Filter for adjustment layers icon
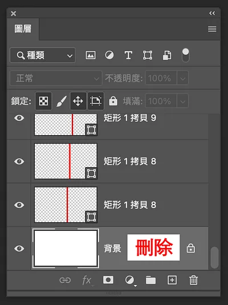Image resolution: width=228 pixels, height=305 pixels. click(x=109, y=55)
